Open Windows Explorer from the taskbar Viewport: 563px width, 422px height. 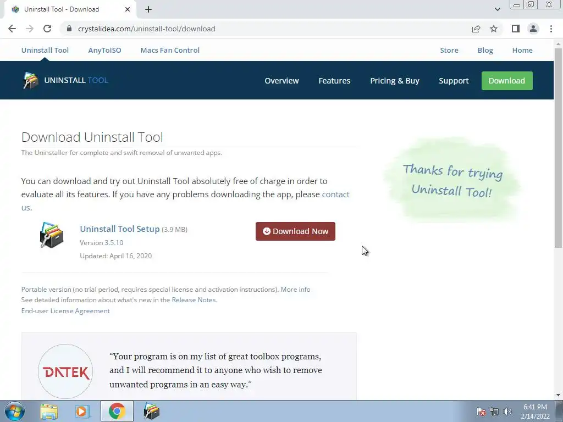49,411
